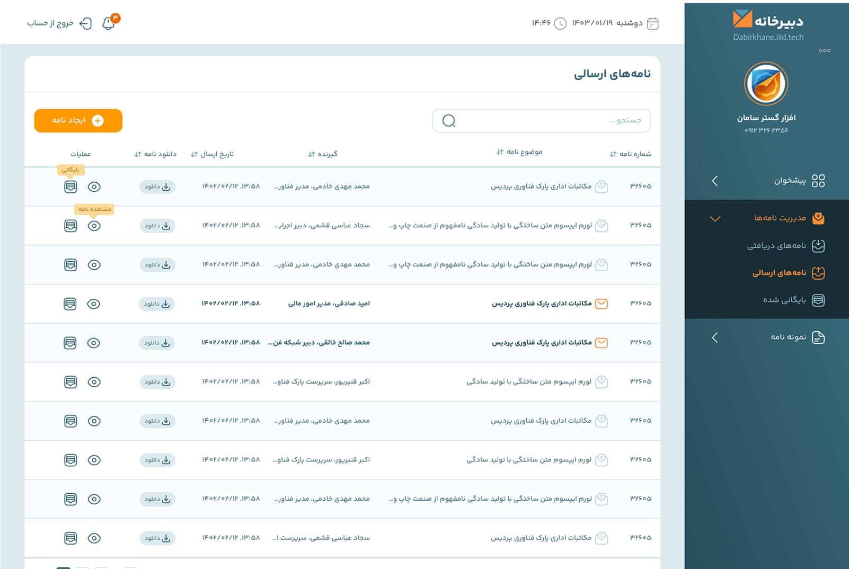The height and width of the screenshot is (569, 849).
Task: Open پیشخوان menu item
Action: 790,181
